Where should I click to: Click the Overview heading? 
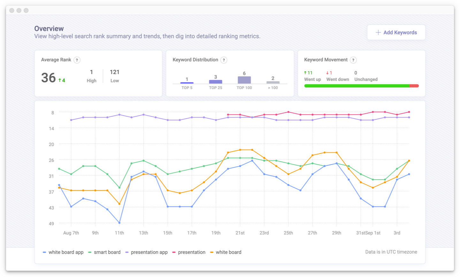[49, 28]
